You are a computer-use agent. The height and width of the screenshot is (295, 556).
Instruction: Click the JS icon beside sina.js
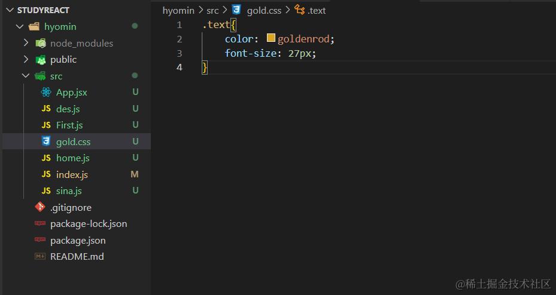pos(46,190)
